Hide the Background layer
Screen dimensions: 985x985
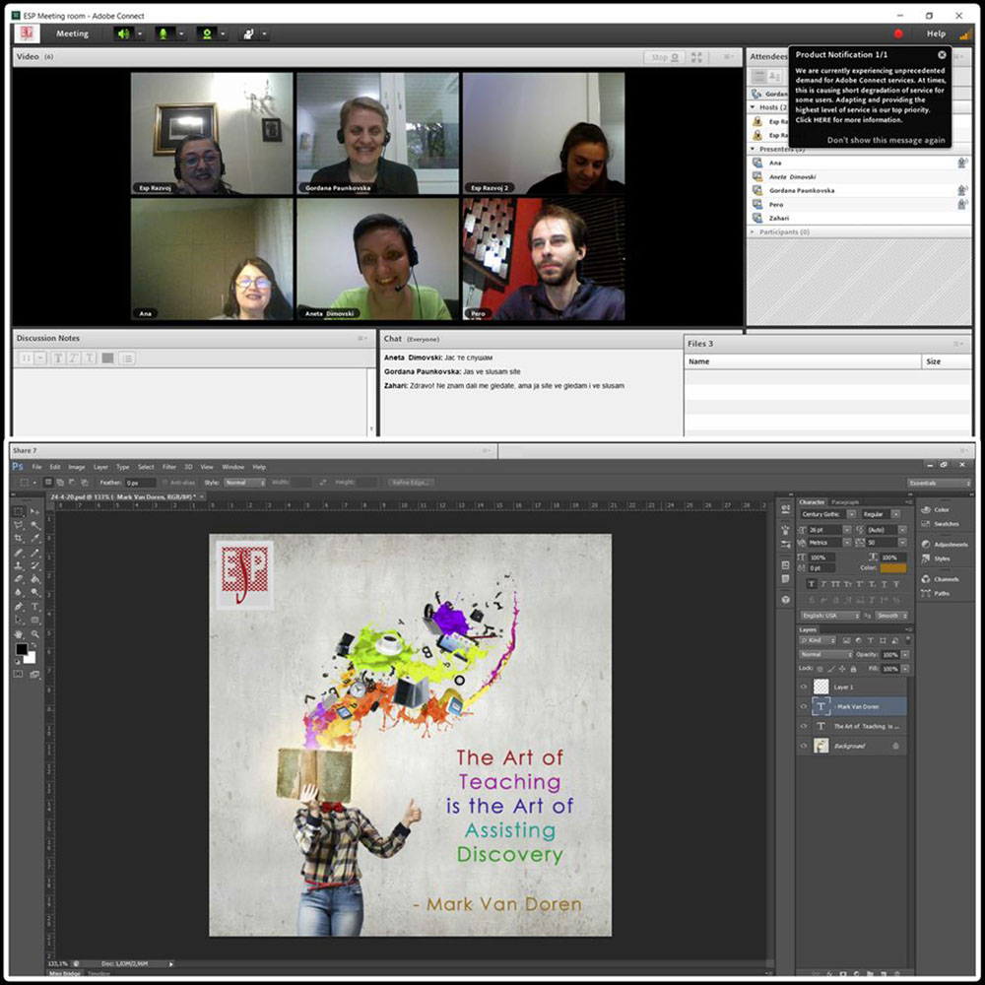tap(804, 747)
